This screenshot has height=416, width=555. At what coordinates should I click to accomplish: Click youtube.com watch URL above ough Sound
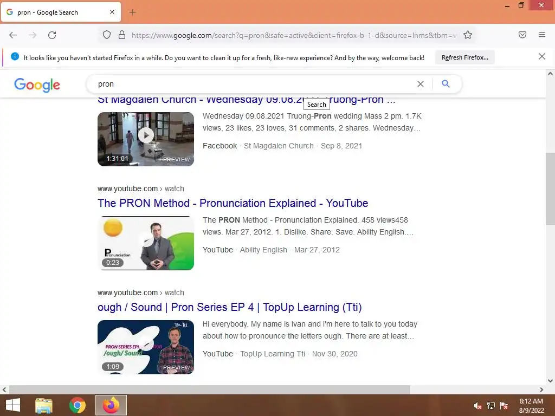pos(141,292)
